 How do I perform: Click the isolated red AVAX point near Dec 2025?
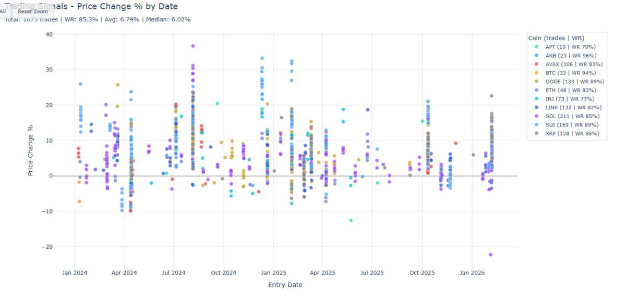pyautogui.click(x=455, y=143)
